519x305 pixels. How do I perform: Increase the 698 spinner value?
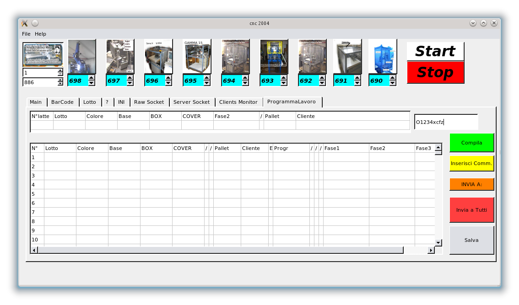[x=92, y=78]
